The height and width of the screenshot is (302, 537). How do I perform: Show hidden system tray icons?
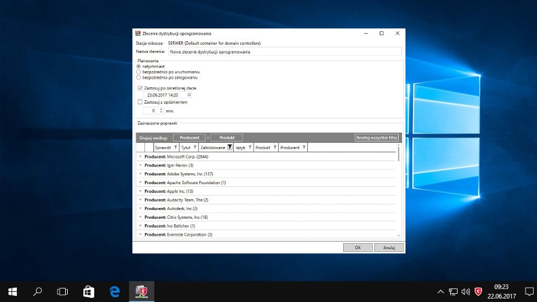pyautogui.click(x=441, y=292)
